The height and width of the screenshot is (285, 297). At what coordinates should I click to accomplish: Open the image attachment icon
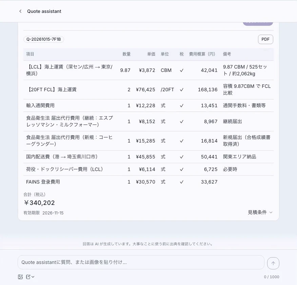[20, 277]
